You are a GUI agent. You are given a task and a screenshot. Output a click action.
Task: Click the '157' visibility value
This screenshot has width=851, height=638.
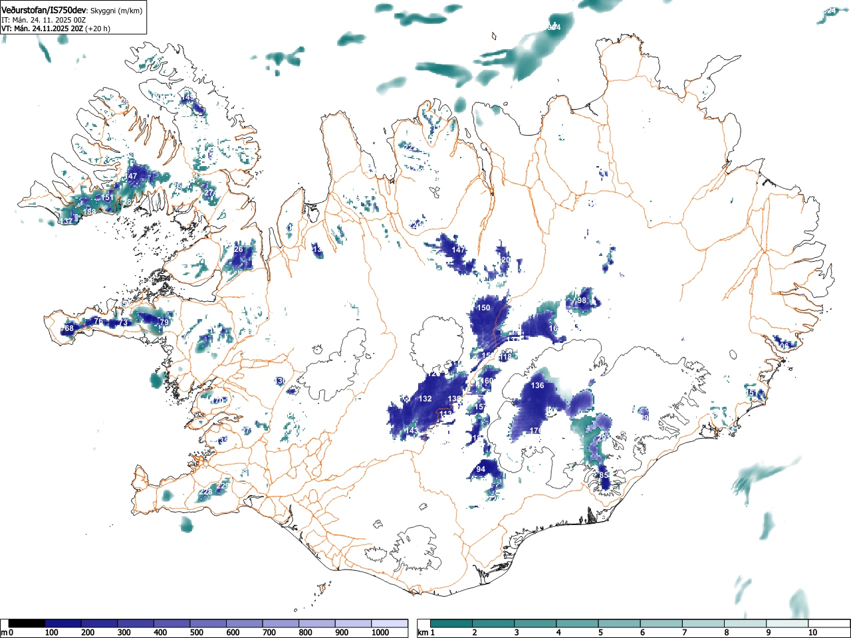point(479,407)
